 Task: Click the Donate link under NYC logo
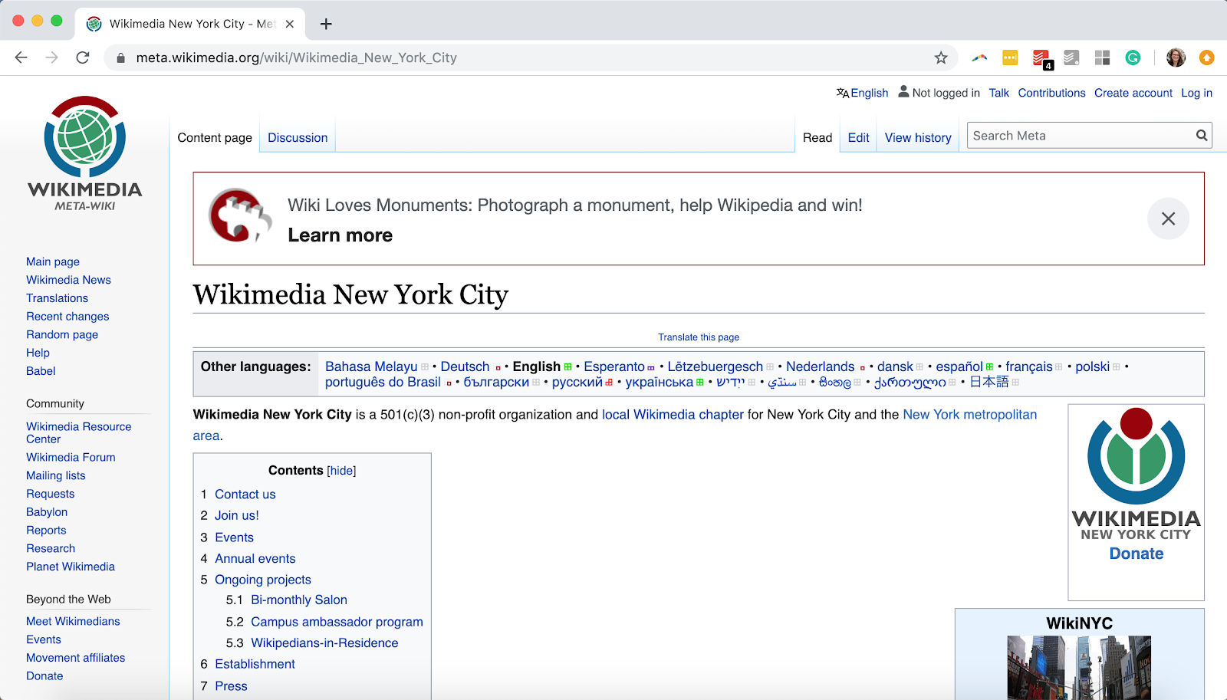(1136, 554)
